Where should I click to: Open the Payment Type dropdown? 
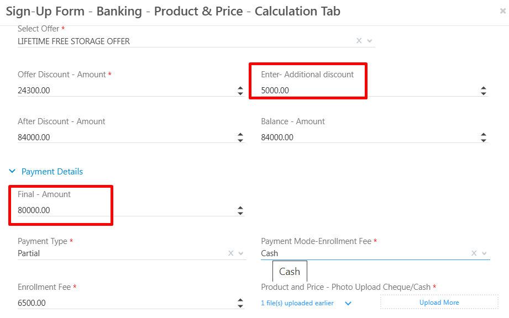(x=241, y=253)
